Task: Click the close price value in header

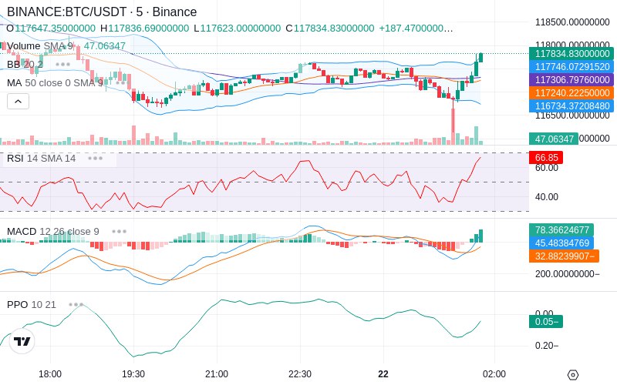Action: pyautogui.click(x=334, y=28)
